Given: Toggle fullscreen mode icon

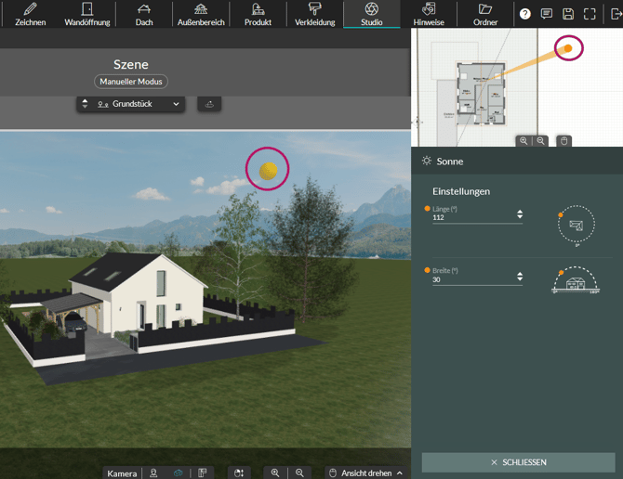Looking at the screenshot, I should coord(590,14).
